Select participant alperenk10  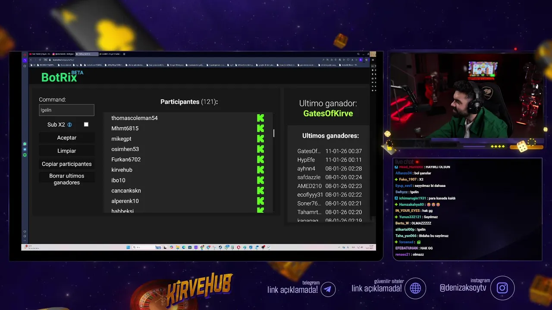click(125, 201)
